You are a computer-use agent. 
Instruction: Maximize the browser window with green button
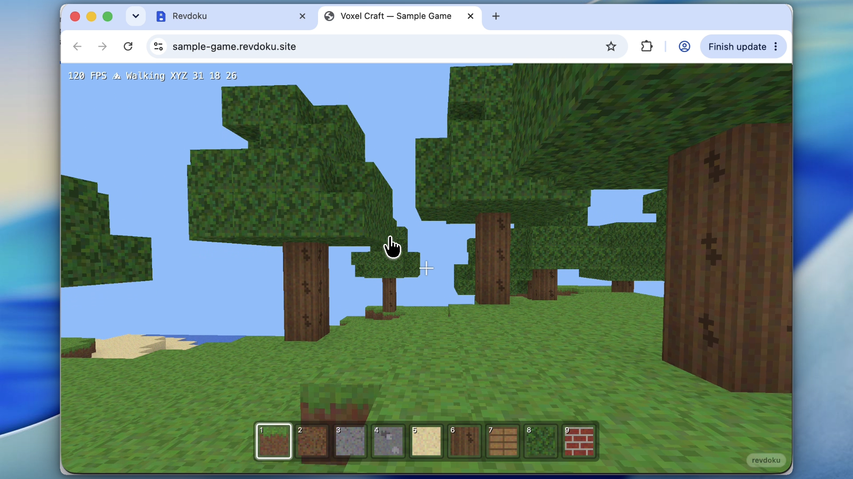coord(108,16)
